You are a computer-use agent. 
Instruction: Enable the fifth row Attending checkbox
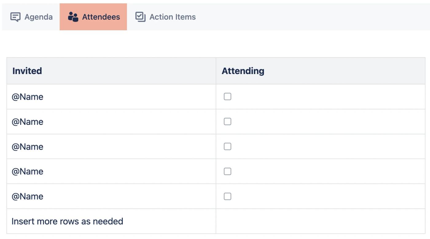pos(227,196)
